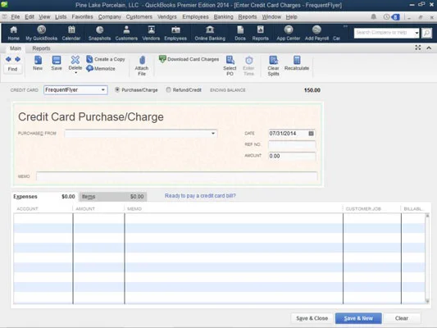The image size is (437, 328).
Task: Expand the Delete button dropdown arrow
Action: (75, 73)
